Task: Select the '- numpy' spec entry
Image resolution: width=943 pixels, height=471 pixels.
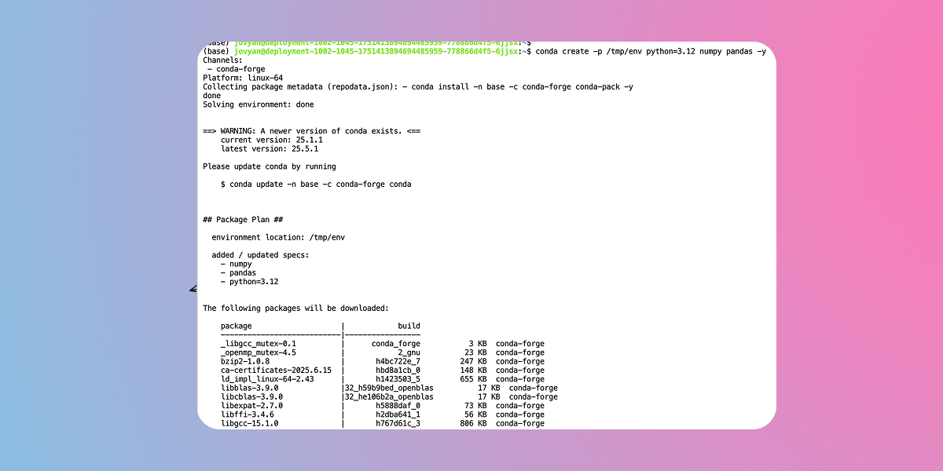Action: click(x=237, y=265)
